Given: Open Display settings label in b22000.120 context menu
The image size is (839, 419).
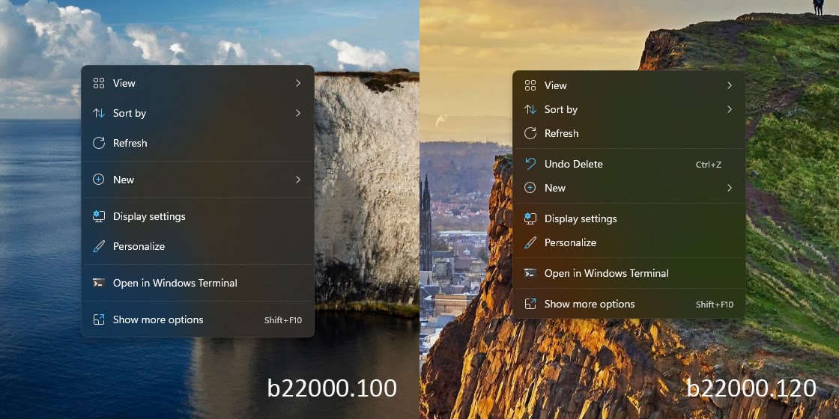Looking at the screenshot, I should 581,218.
